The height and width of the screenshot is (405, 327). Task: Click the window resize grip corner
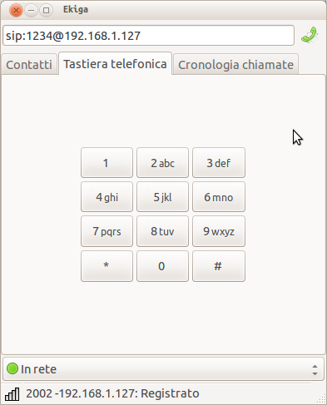click(321, 399)
